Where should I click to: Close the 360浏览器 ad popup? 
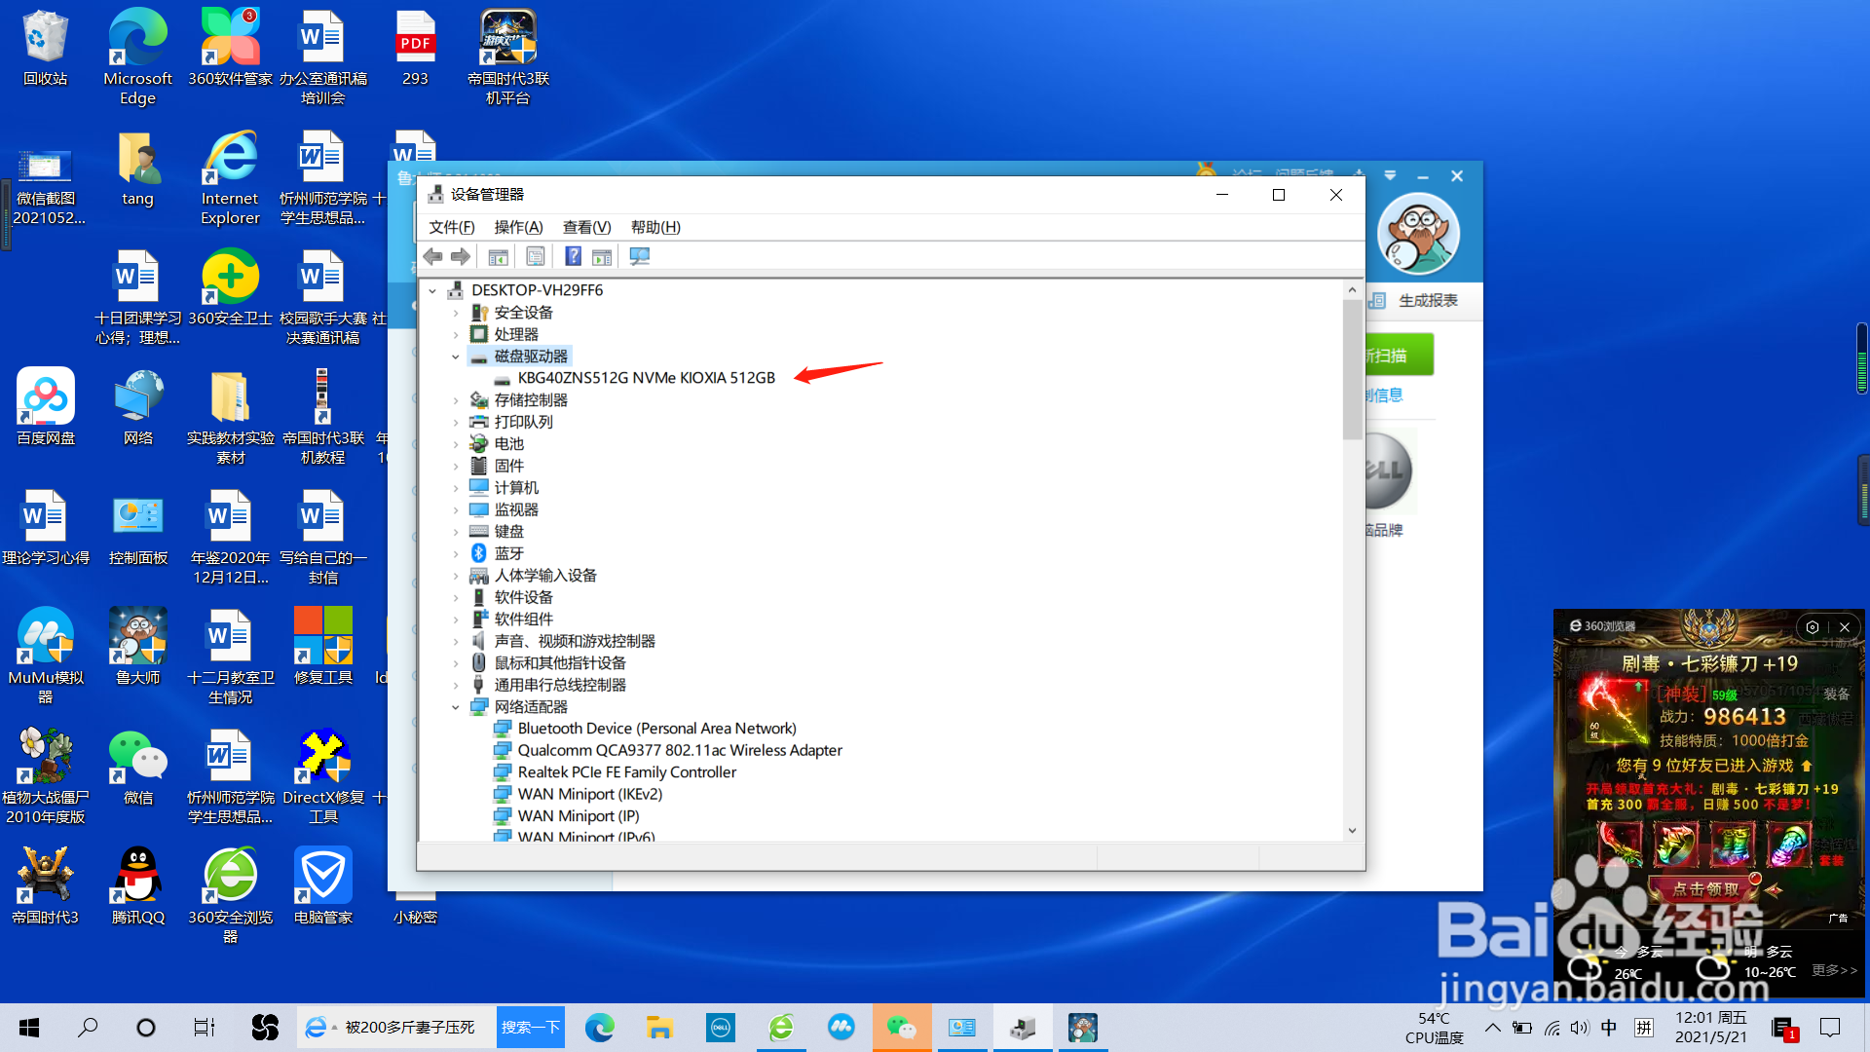click(1844, 627)
